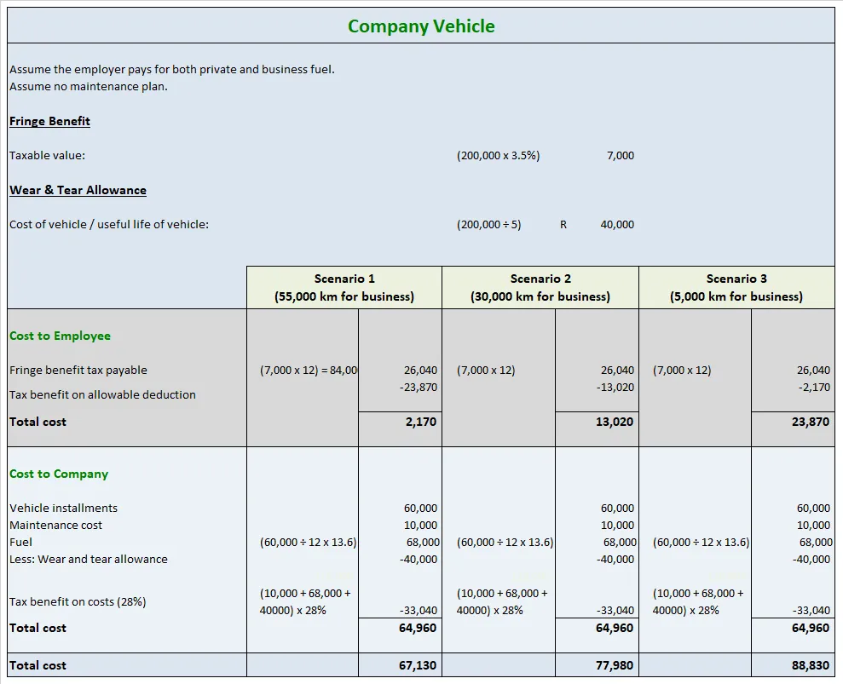843x684 pixels.
Task: Select Scenario 3 grand total of 88,830
Action: (809, 665)
